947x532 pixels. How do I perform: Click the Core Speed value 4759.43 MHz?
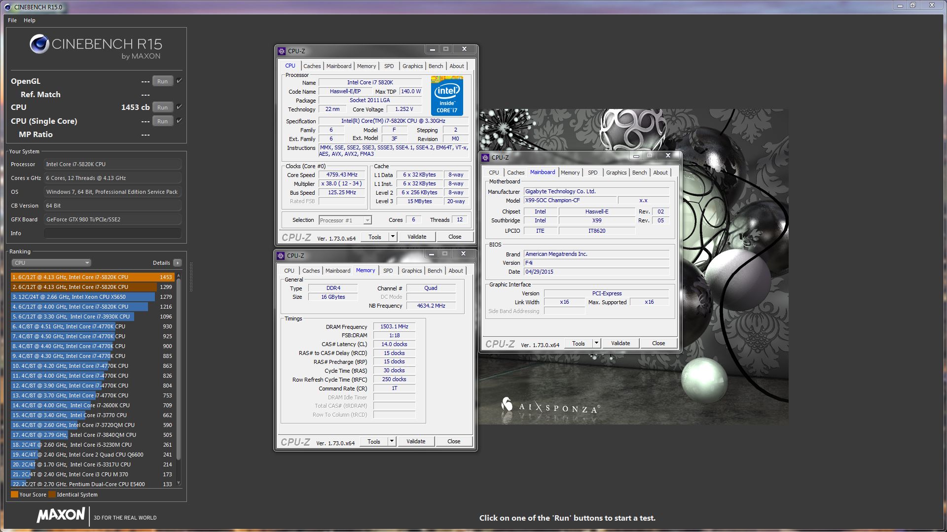point(342,175)
